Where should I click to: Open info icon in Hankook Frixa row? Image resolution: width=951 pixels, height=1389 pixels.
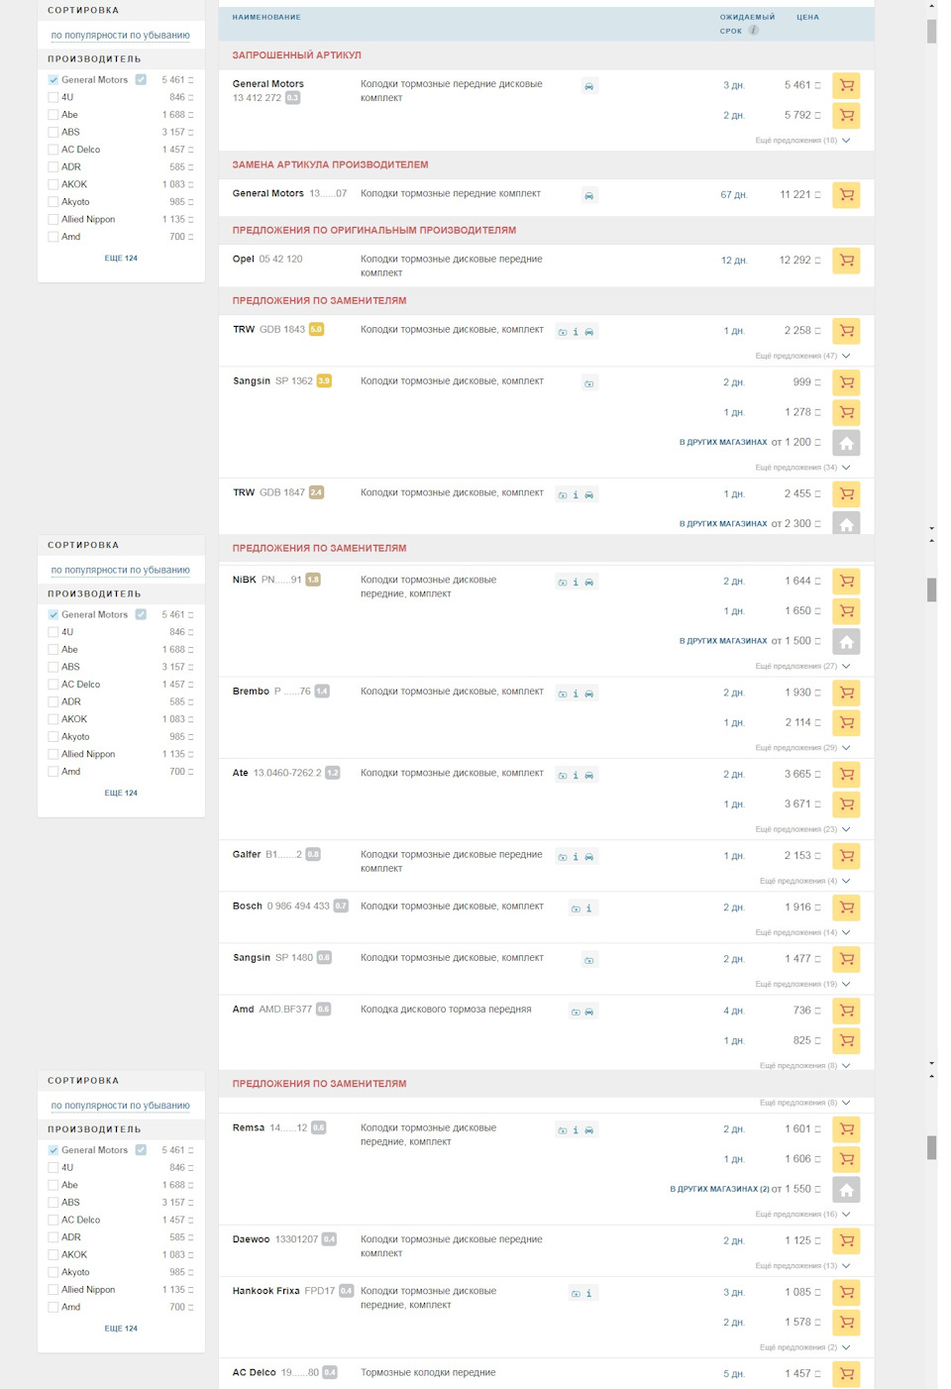(589, 1294)
